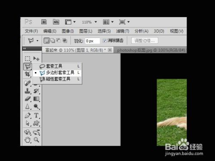Open Mini Bridge with the Mb icon

coord(56,22)
